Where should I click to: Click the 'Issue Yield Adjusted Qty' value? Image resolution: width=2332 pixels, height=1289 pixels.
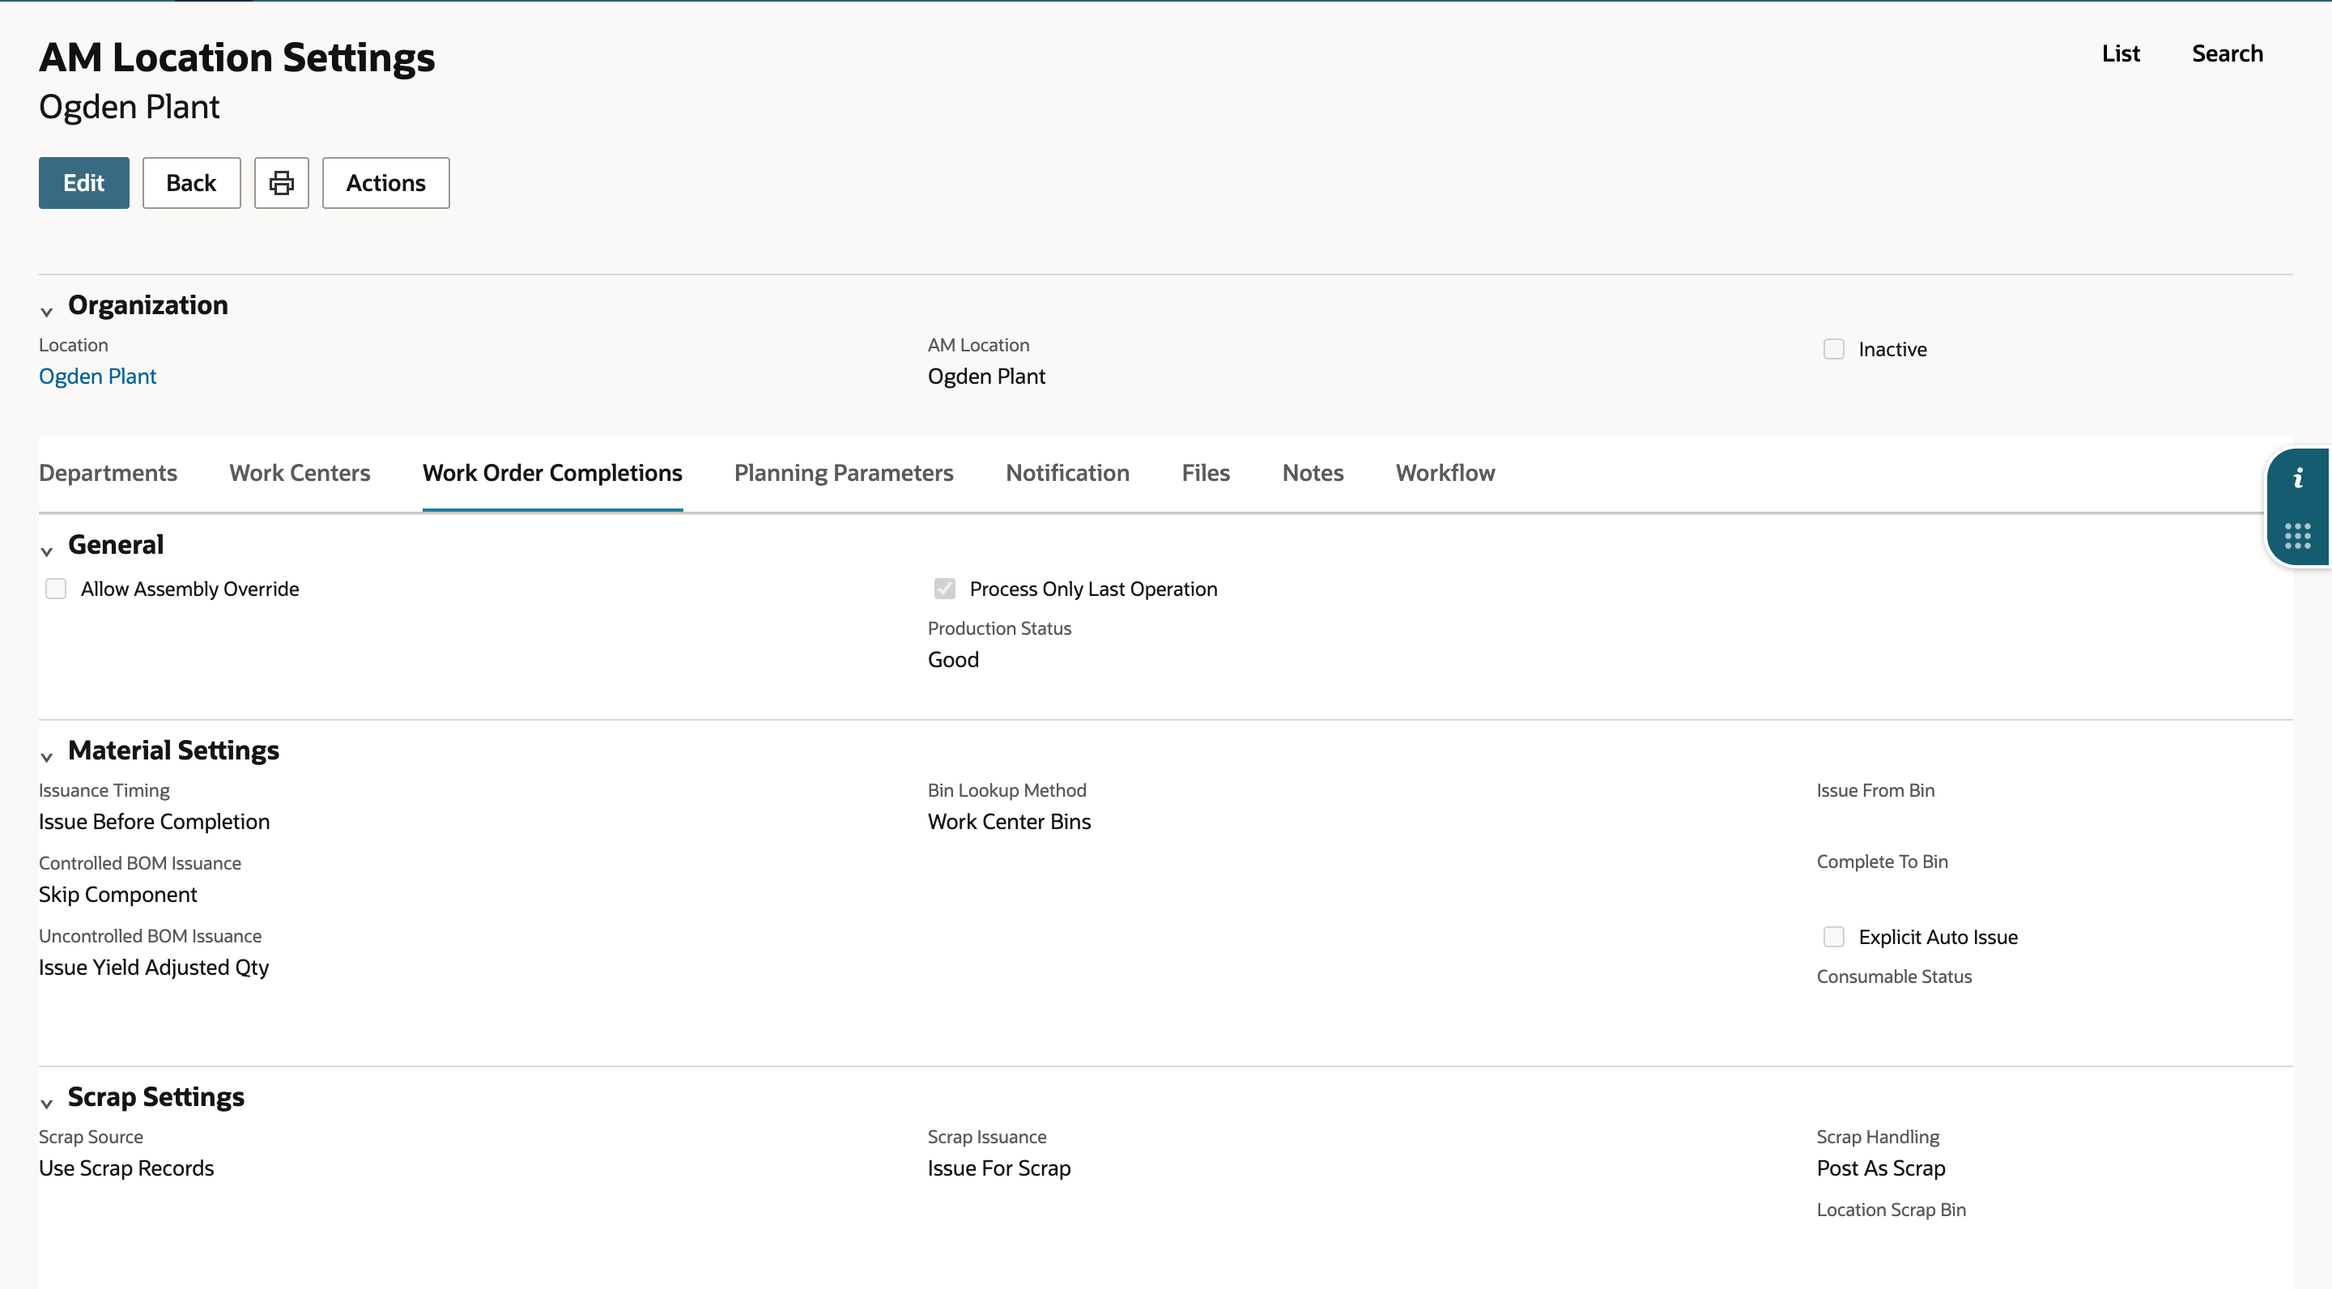pos(154,968)
